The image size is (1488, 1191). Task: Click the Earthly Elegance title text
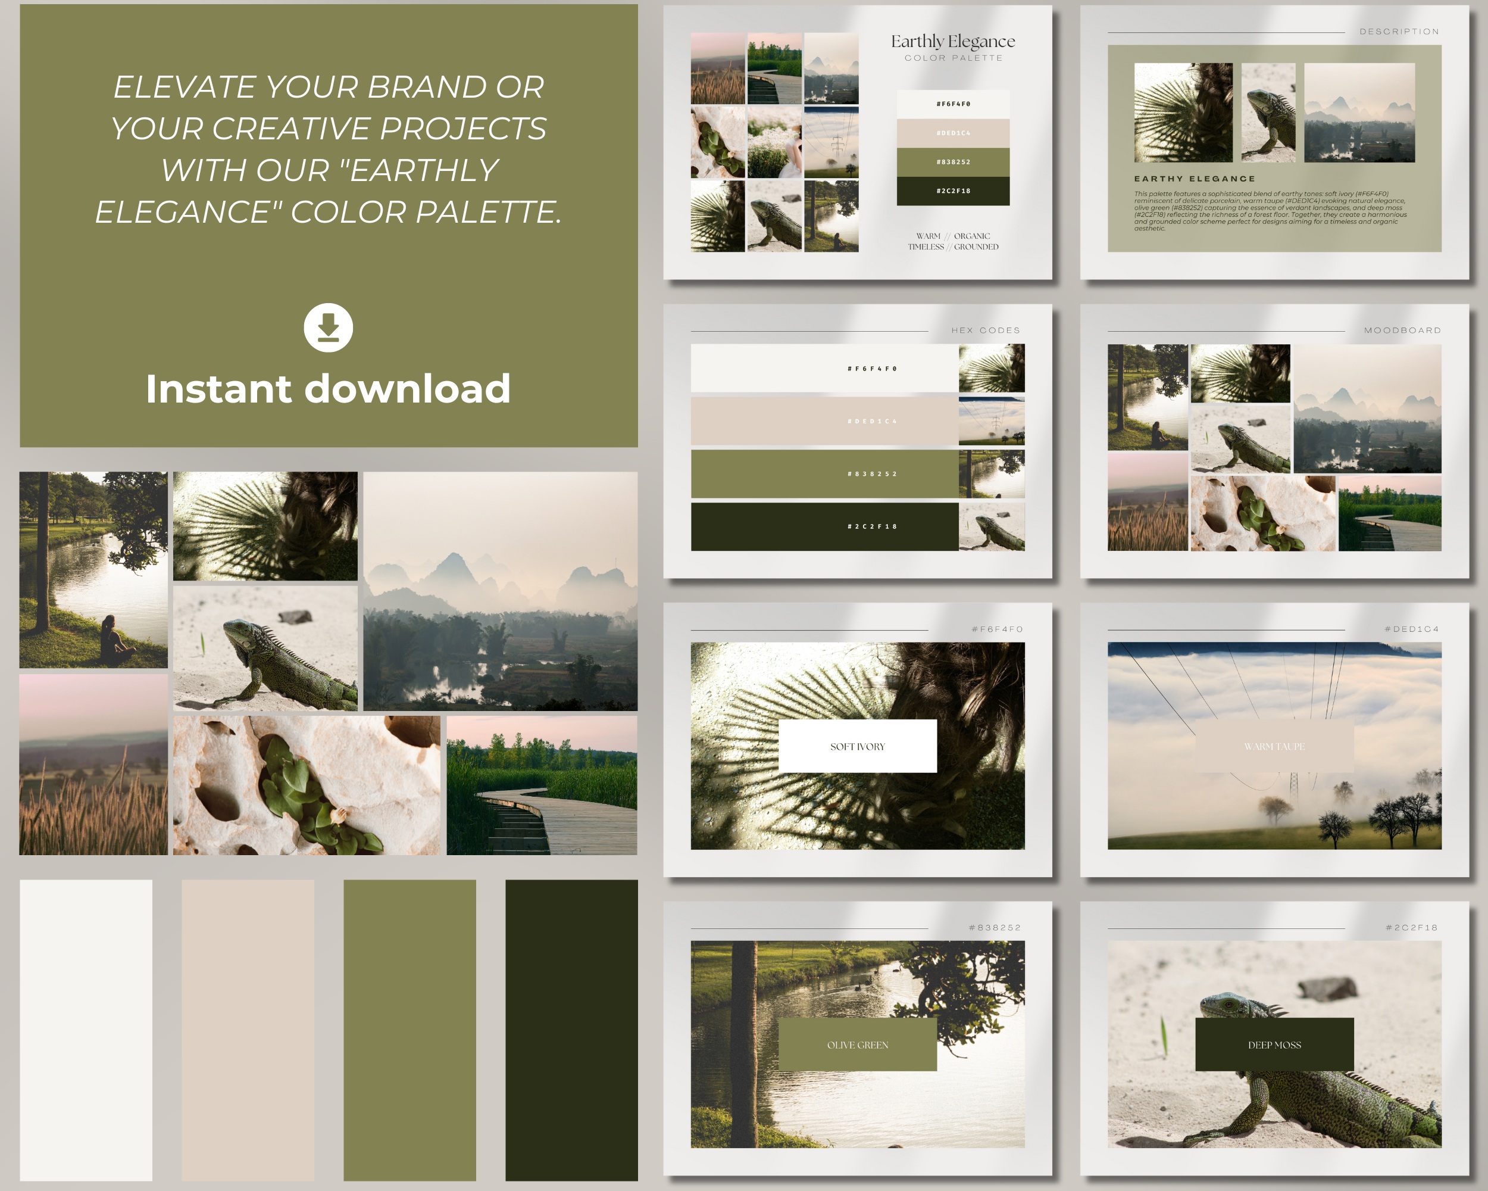[x=952, y=42]
